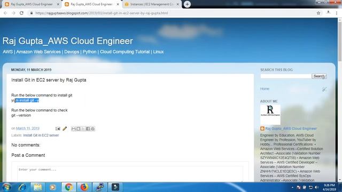Open the Windows Start menu
342x192 pixels.
tap(7, 187)
